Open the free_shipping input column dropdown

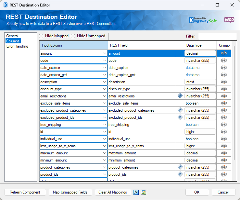point(105,125)
